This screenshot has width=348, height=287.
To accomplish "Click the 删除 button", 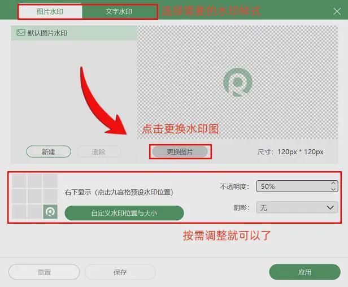I will click(x=99, y=151).
